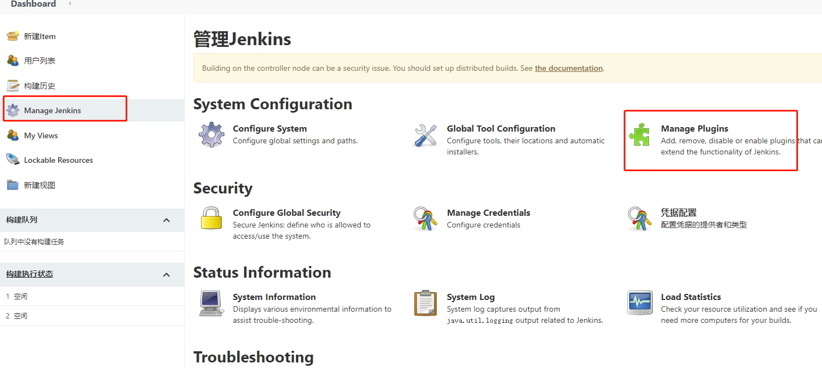Click executor 2 空闲 row
This screenshot has width=822, height=368.
click(92, 316)
